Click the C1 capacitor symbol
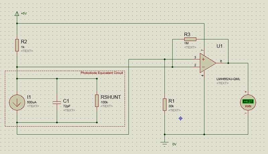268x154 pixels. [x=57, y=101]
